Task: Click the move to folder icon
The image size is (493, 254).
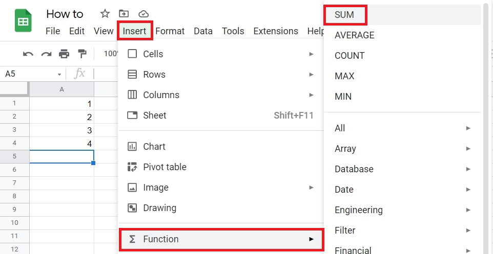Action: (x=124, y=14)
